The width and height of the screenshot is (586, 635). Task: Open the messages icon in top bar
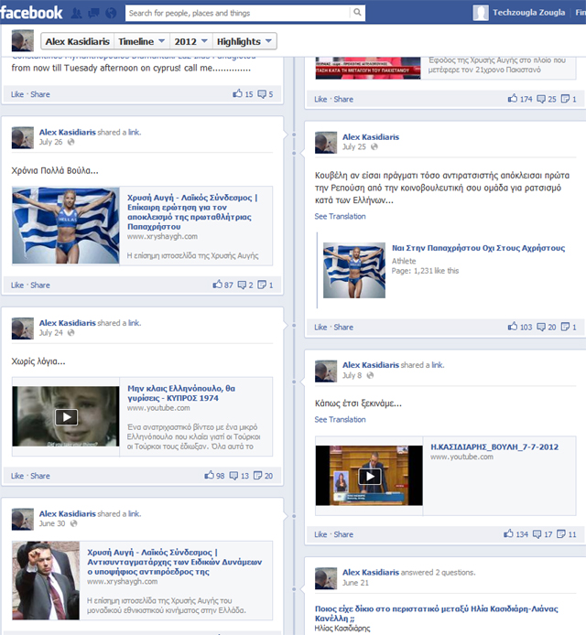tap(93, 13)
